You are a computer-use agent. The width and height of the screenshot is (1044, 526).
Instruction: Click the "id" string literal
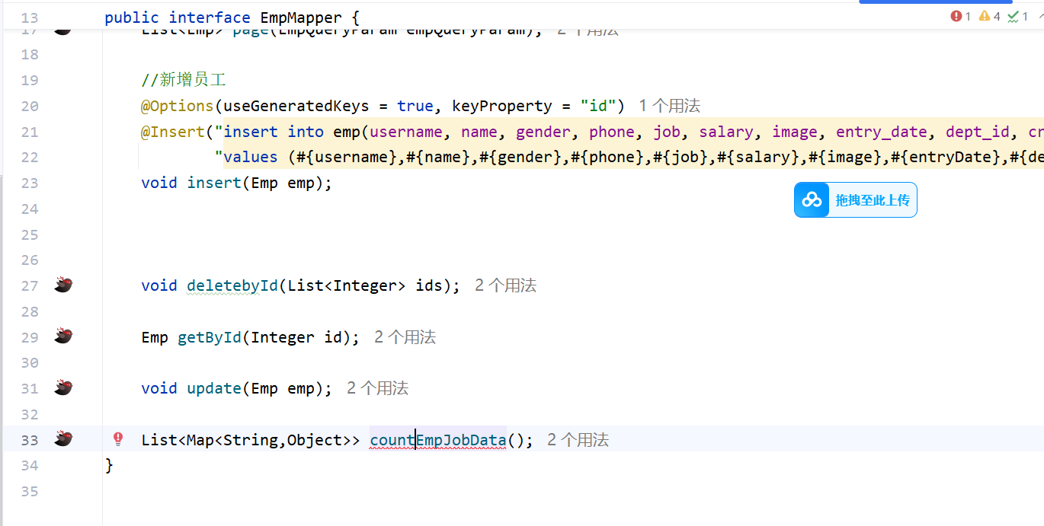598,106
